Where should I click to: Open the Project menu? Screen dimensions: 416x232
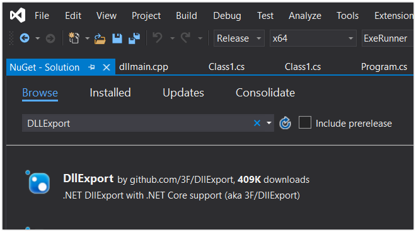point(146,16)
